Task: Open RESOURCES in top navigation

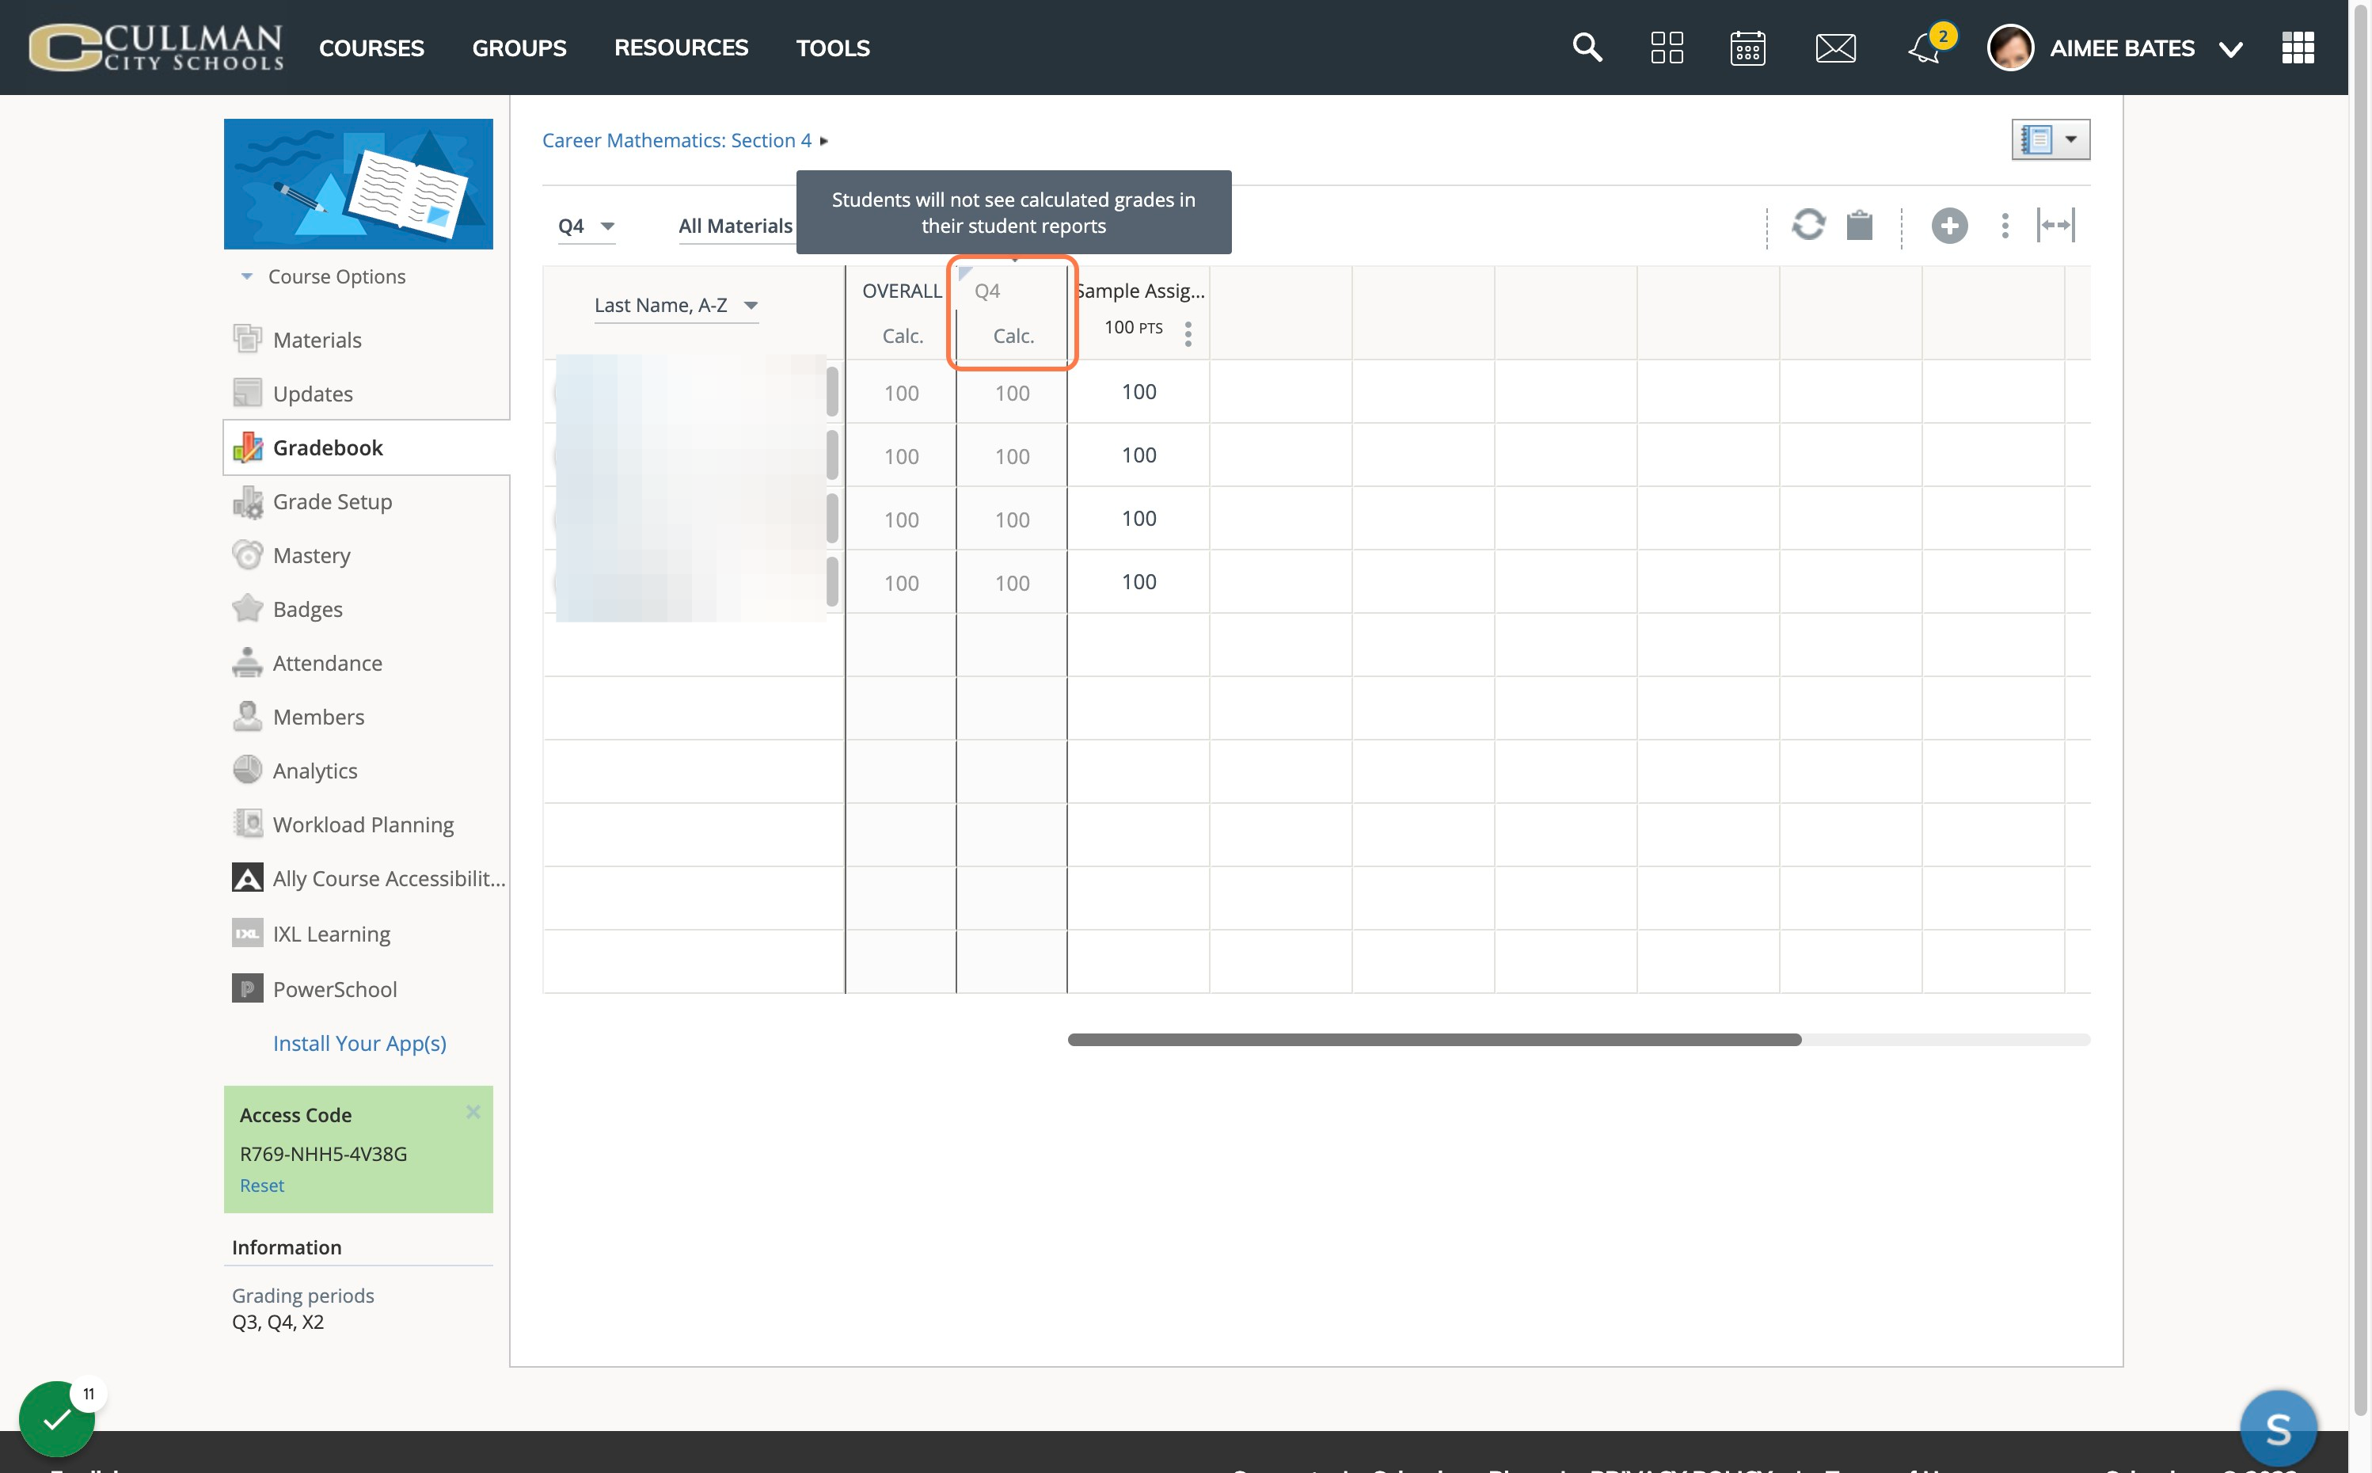Action: (681, 48)
